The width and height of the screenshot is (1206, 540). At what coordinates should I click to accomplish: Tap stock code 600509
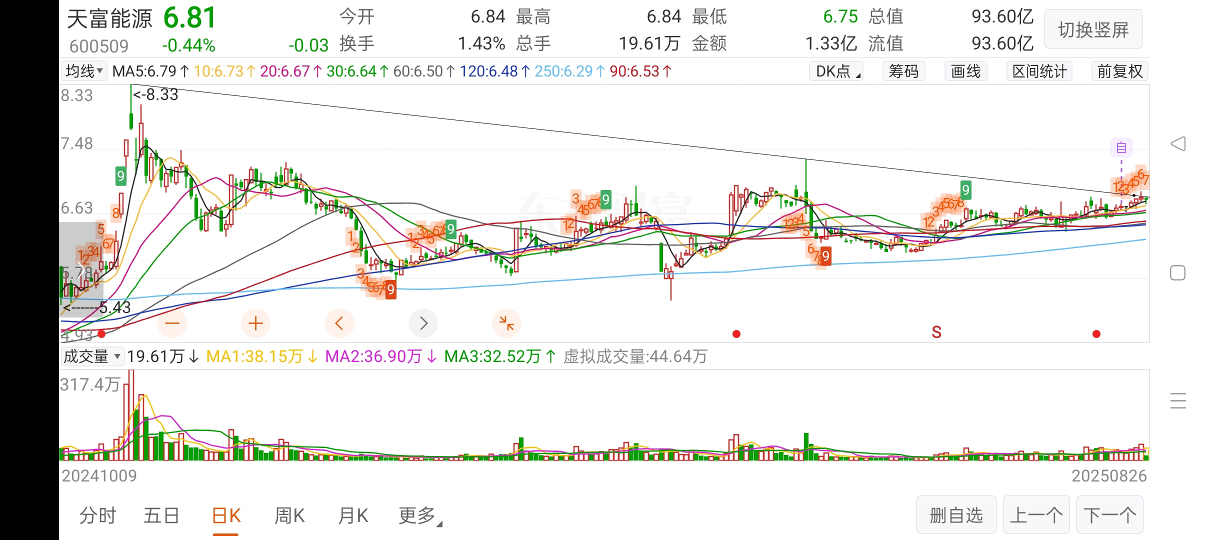click(x=99, y=46)
